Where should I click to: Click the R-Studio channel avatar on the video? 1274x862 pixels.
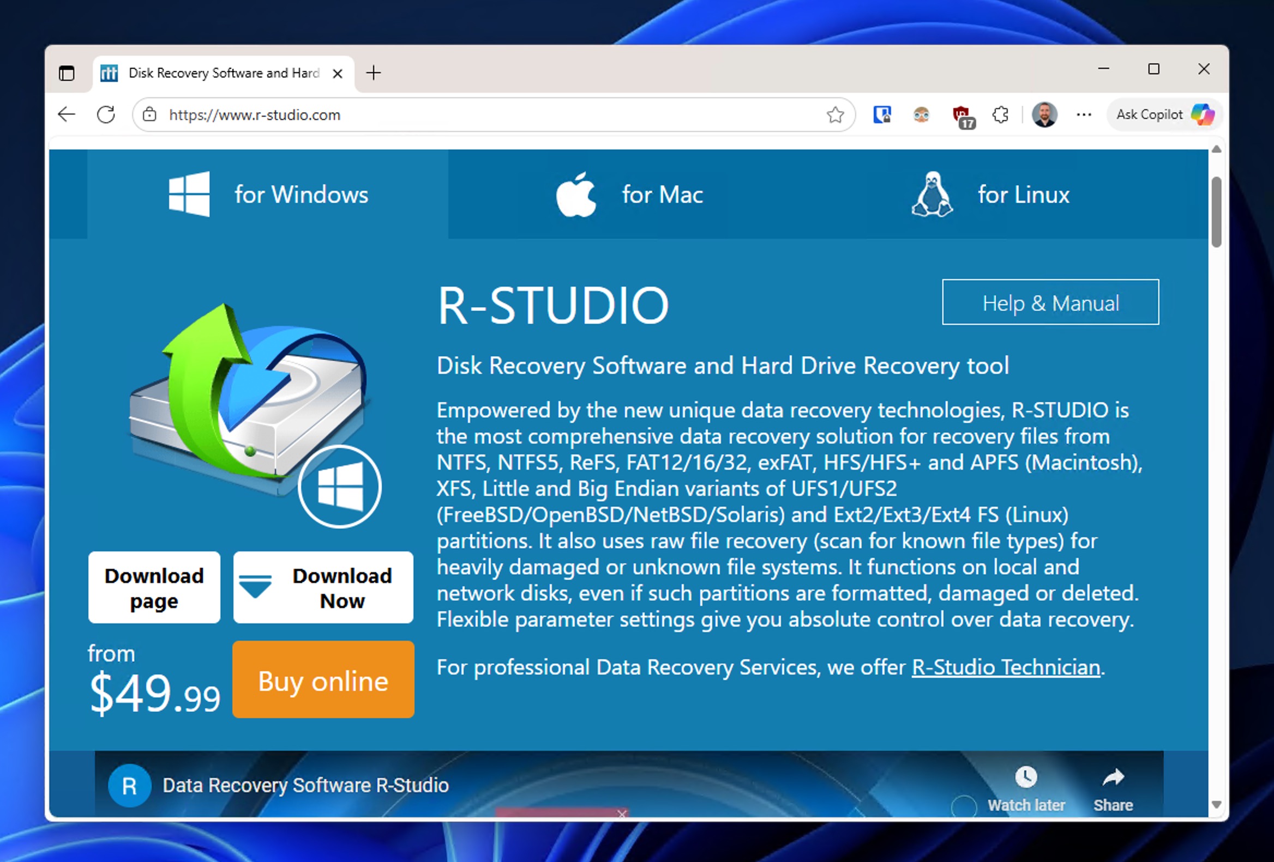[129, 785]
